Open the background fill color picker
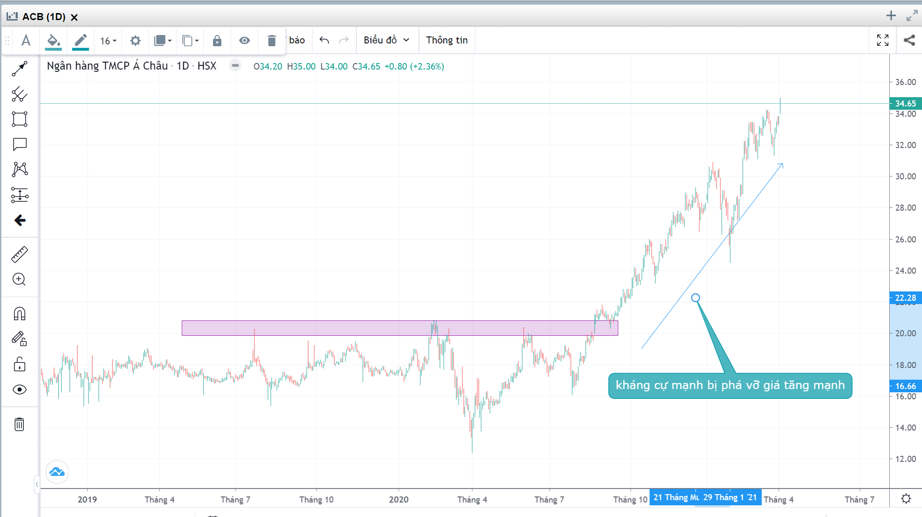The height and width of the screenshot is (517, 922). (53, 41)
